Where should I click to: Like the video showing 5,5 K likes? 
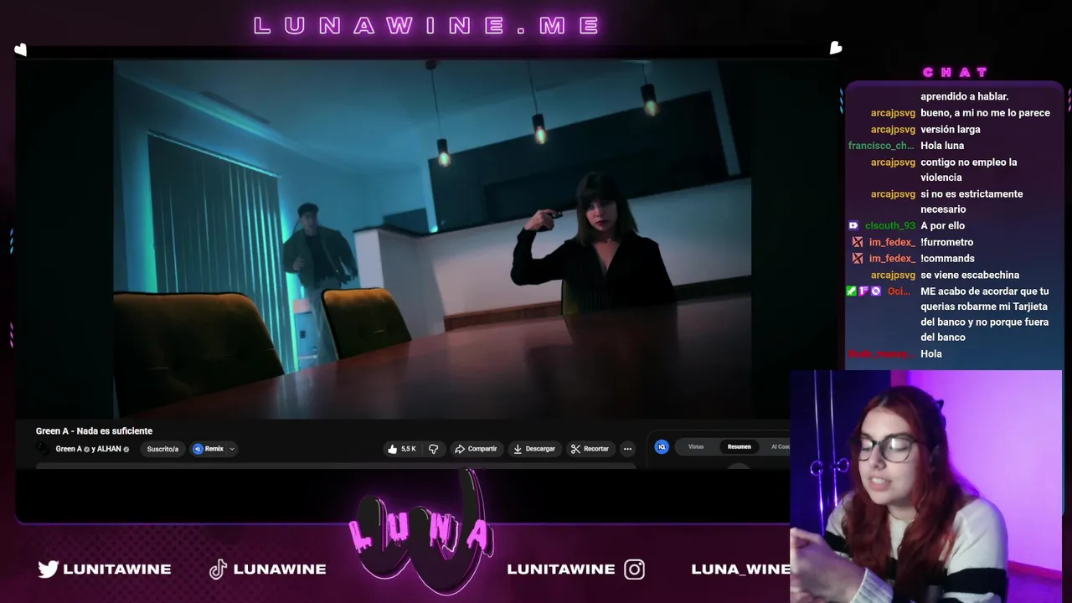[x=401, y=449]
